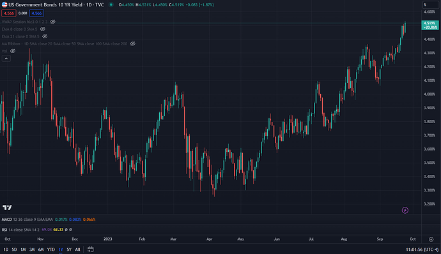
Task: Click the 2023 label on time axis
Action: pyautogui.click(x=108, y=239)
